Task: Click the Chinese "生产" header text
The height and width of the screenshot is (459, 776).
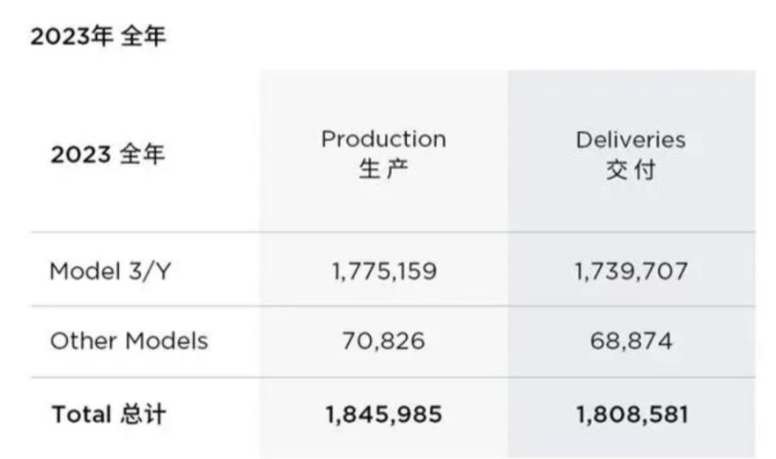Action: point(383,170)
